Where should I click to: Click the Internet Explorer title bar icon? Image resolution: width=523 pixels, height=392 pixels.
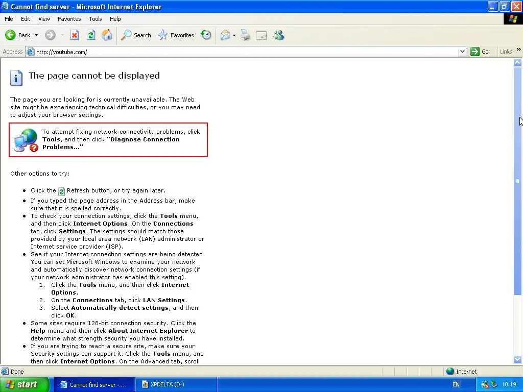point(5,6)
